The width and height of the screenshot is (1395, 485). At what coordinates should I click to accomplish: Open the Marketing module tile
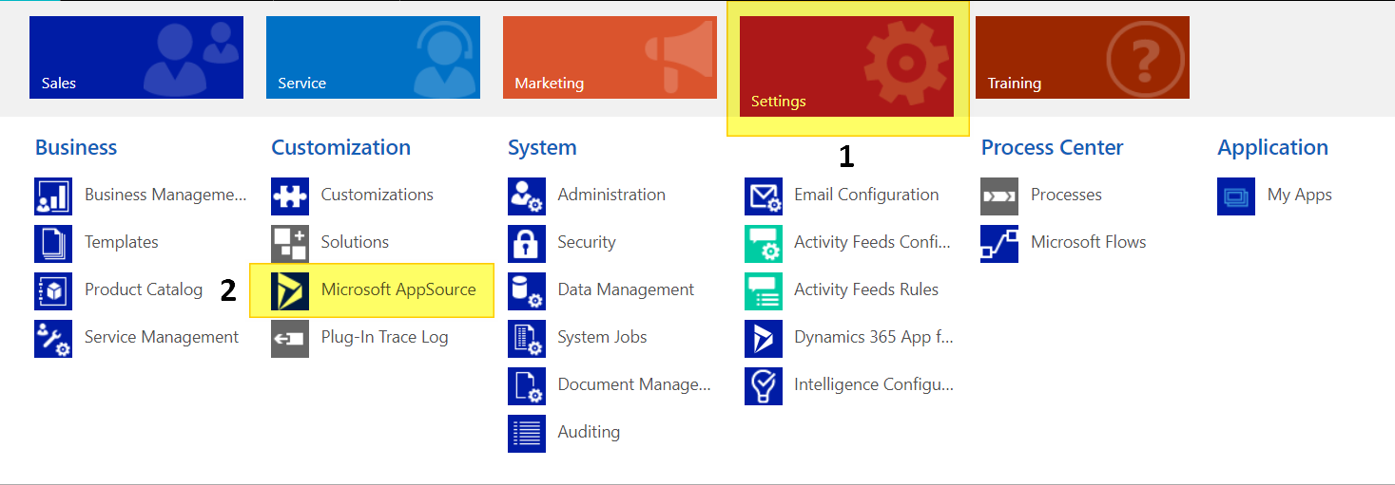click(x=610, y=57)
